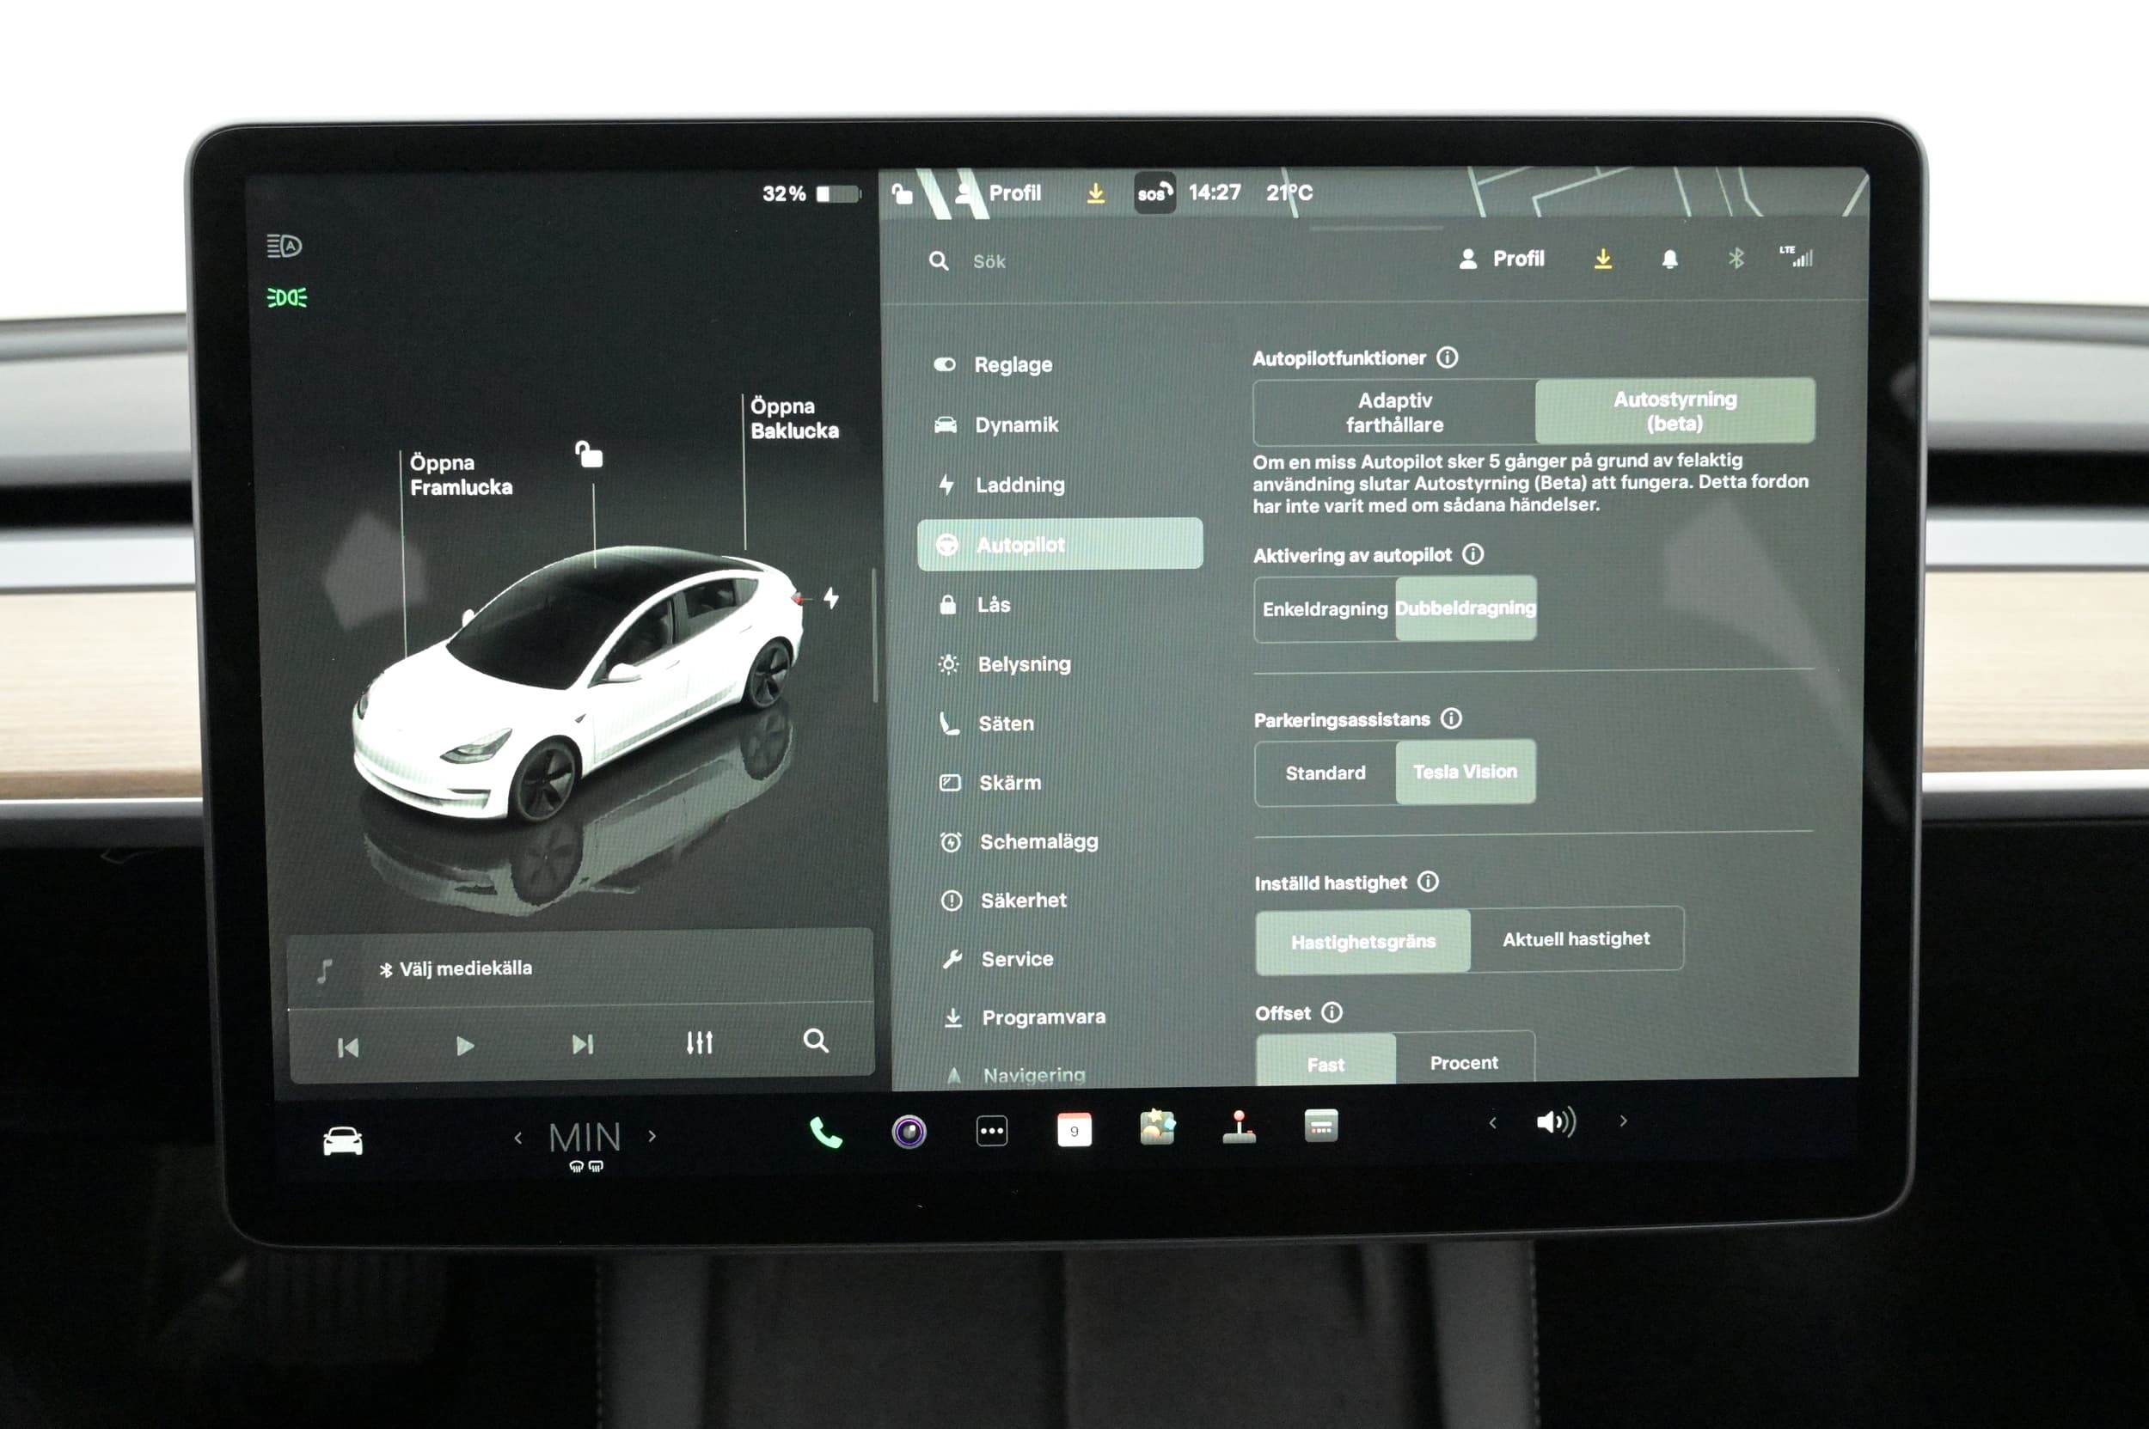Viewport: 2149px width, 1429px height.
Task: Select Hastighetsgräns set speed
Action: click(x=1363, y=942)
